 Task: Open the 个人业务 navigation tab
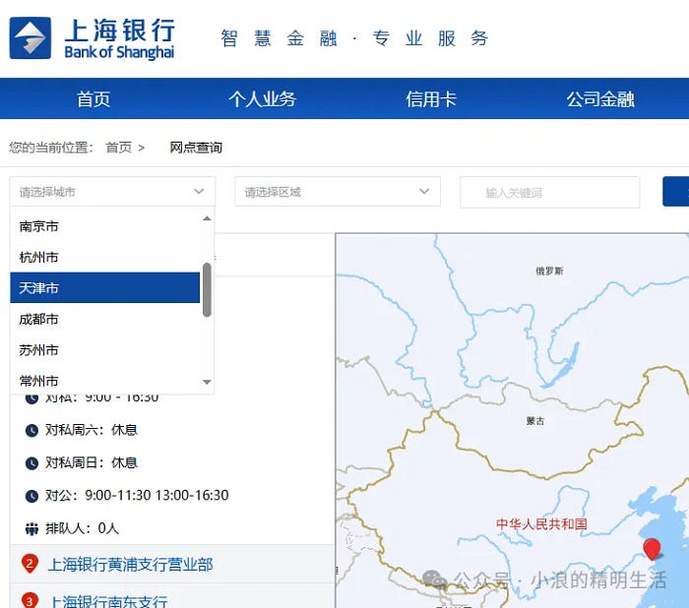pyautogui.click(x=263, y=98)
